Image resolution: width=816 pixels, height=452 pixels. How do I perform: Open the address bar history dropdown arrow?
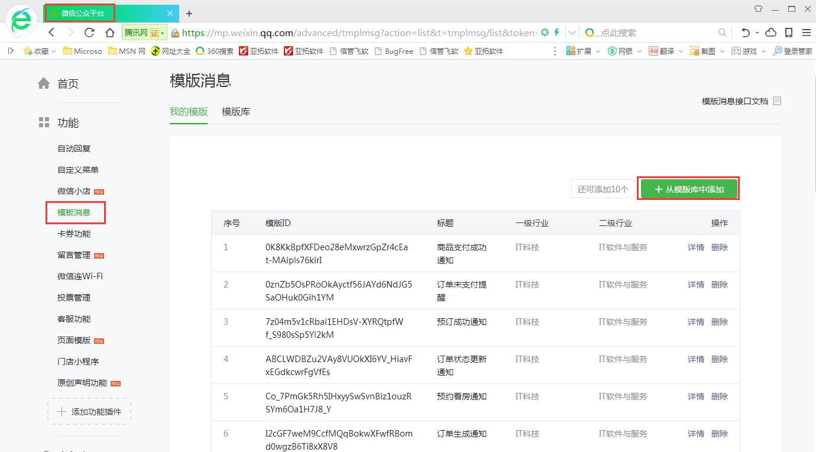point(572,33)
